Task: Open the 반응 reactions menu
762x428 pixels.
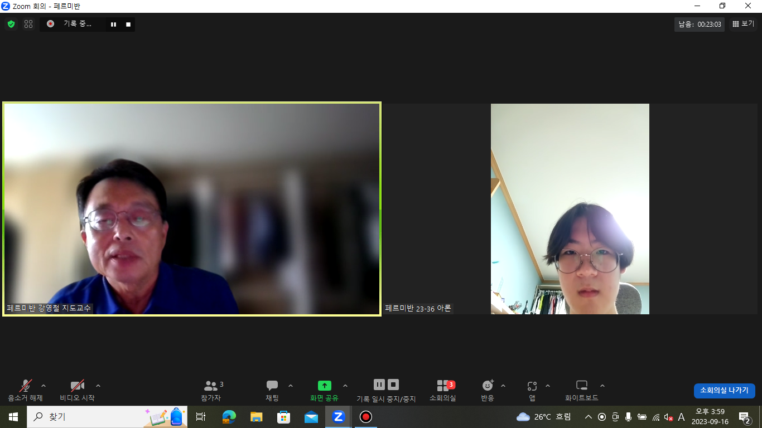Action: pyautogui.click(x=488, y=390)
